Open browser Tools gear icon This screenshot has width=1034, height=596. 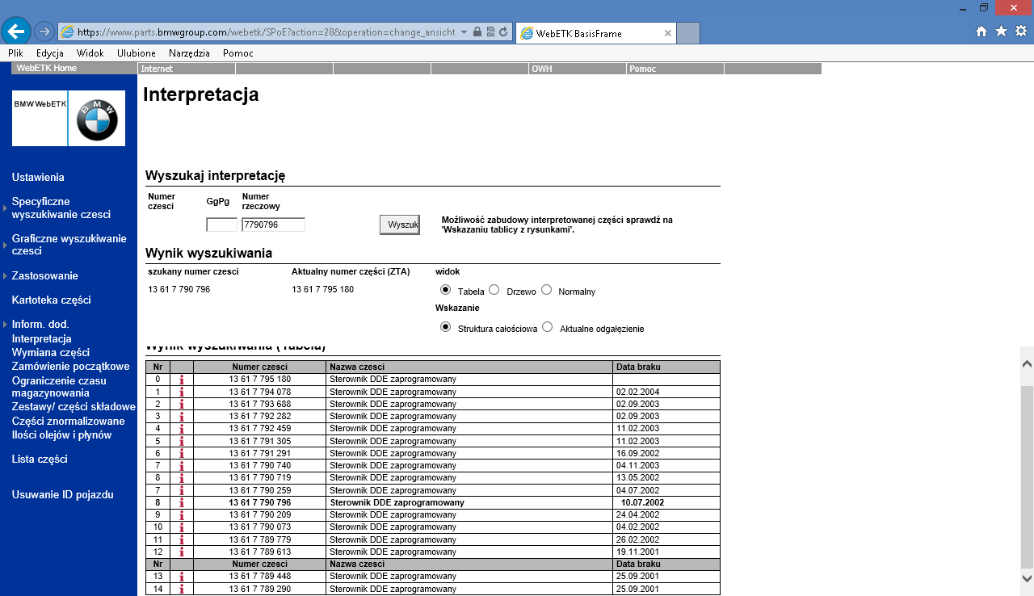tap(1020, 31)
